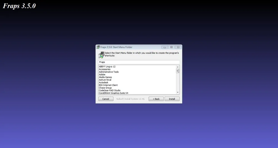Minimize the Fraps installer window
The width and height of the screenshot is (278, 148).
point(165,47)
